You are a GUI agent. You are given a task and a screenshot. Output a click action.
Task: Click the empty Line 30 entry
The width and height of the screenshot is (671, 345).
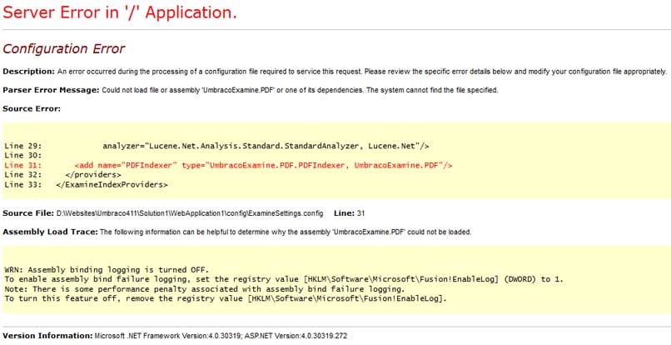pos(23,156)
